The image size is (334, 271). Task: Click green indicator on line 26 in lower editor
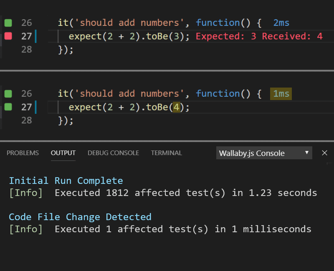[x=8, y=93]
